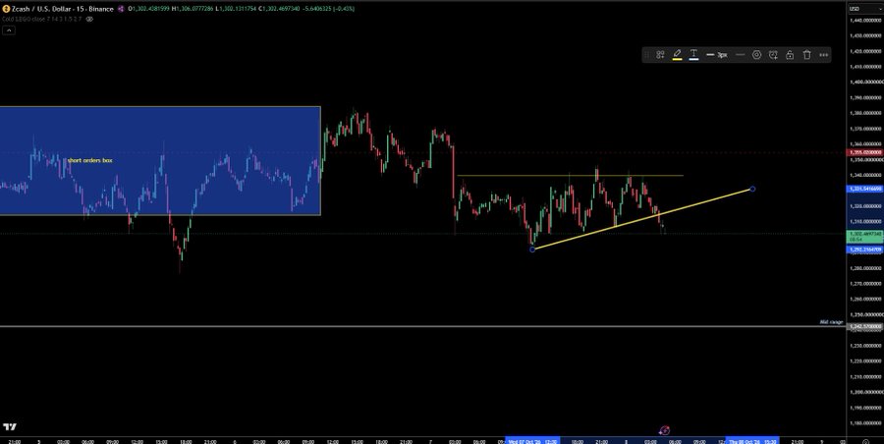Click the Thu 08 Oct time label

[x=752, y=441]
